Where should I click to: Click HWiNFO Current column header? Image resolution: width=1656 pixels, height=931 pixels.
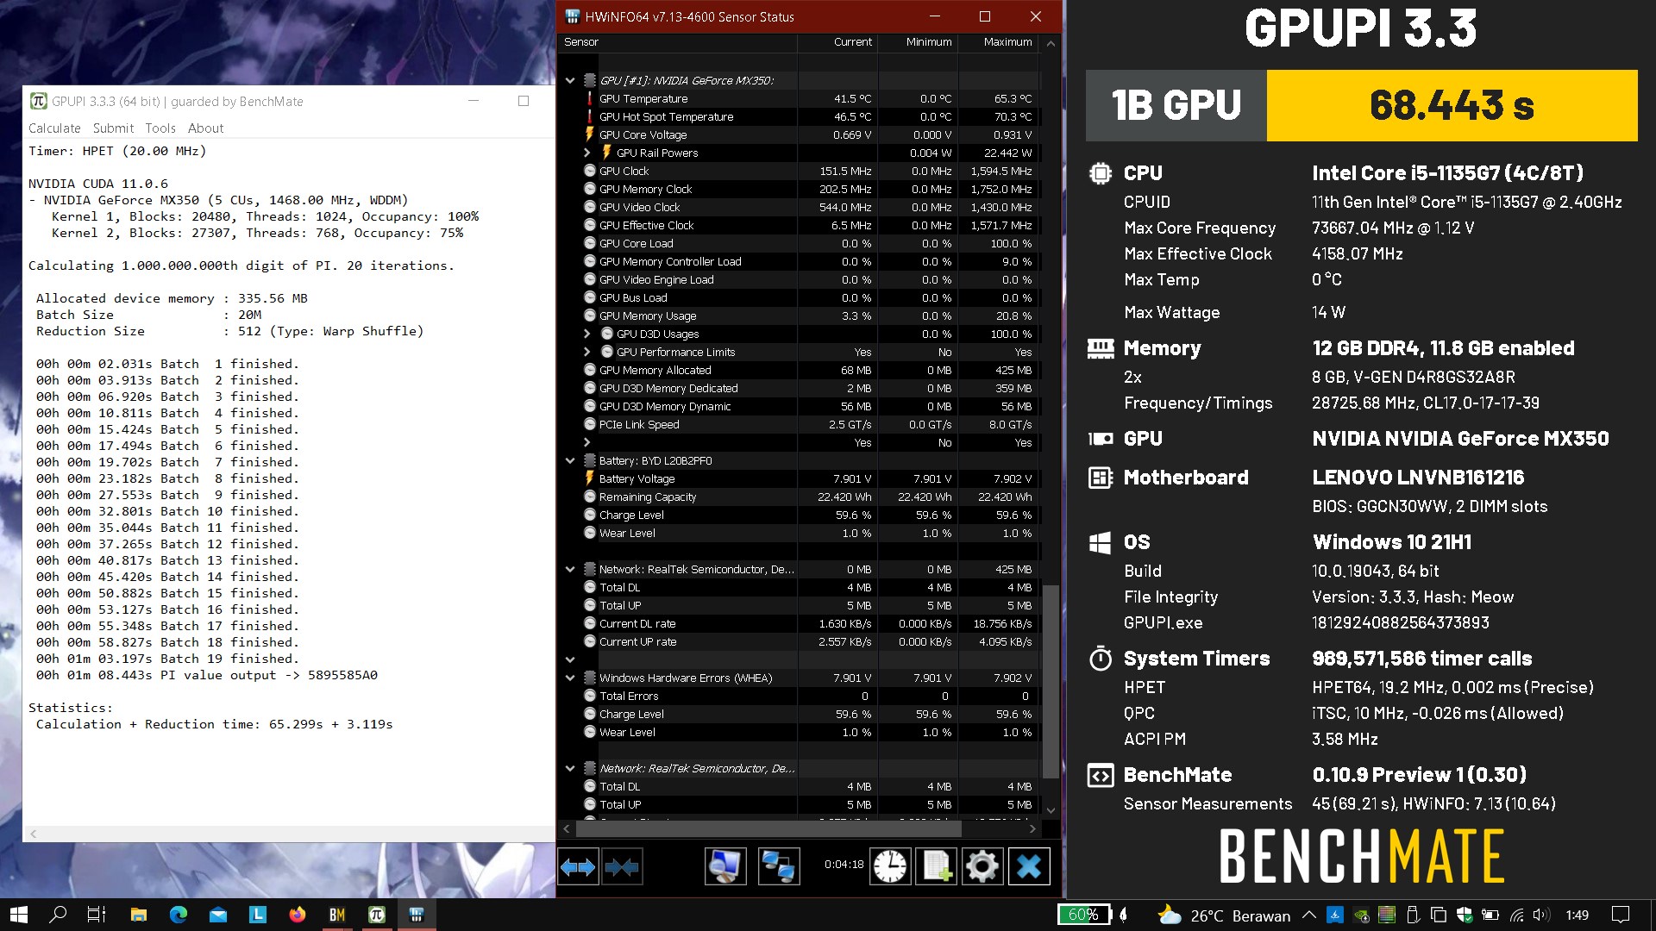[837, 41]
